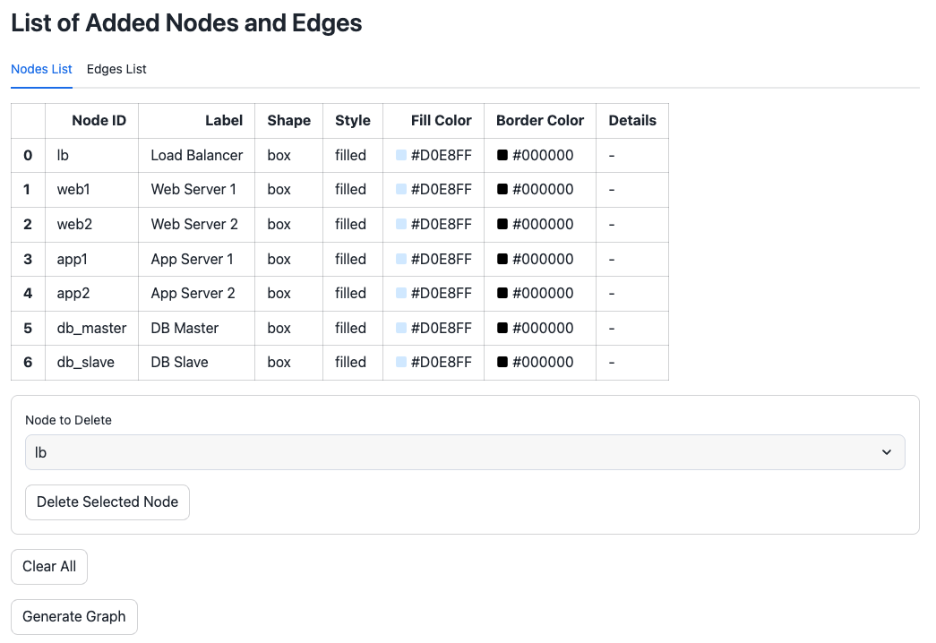Click the Style column header

(353, 121)
